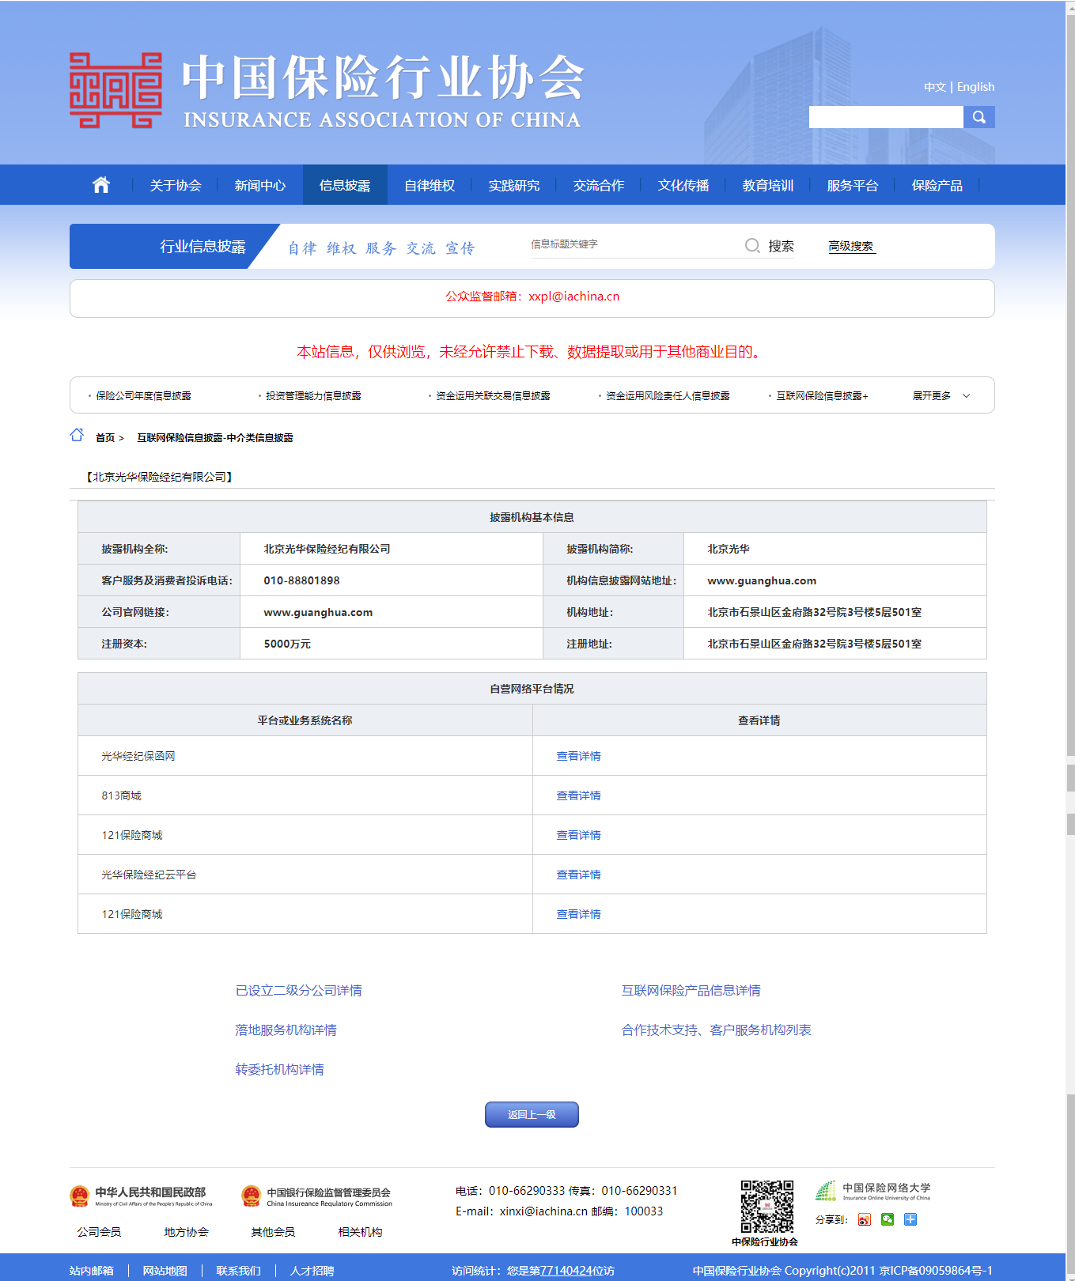1075x1281 pixels.
Task: Open the 文化传播 menu
Action: tap(683, 185)
